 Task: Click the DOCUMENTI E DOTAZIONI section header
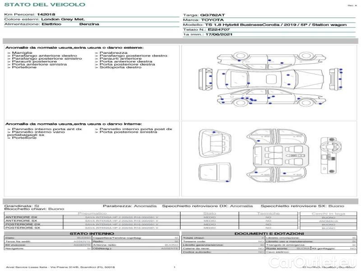[x=268, y=234]
